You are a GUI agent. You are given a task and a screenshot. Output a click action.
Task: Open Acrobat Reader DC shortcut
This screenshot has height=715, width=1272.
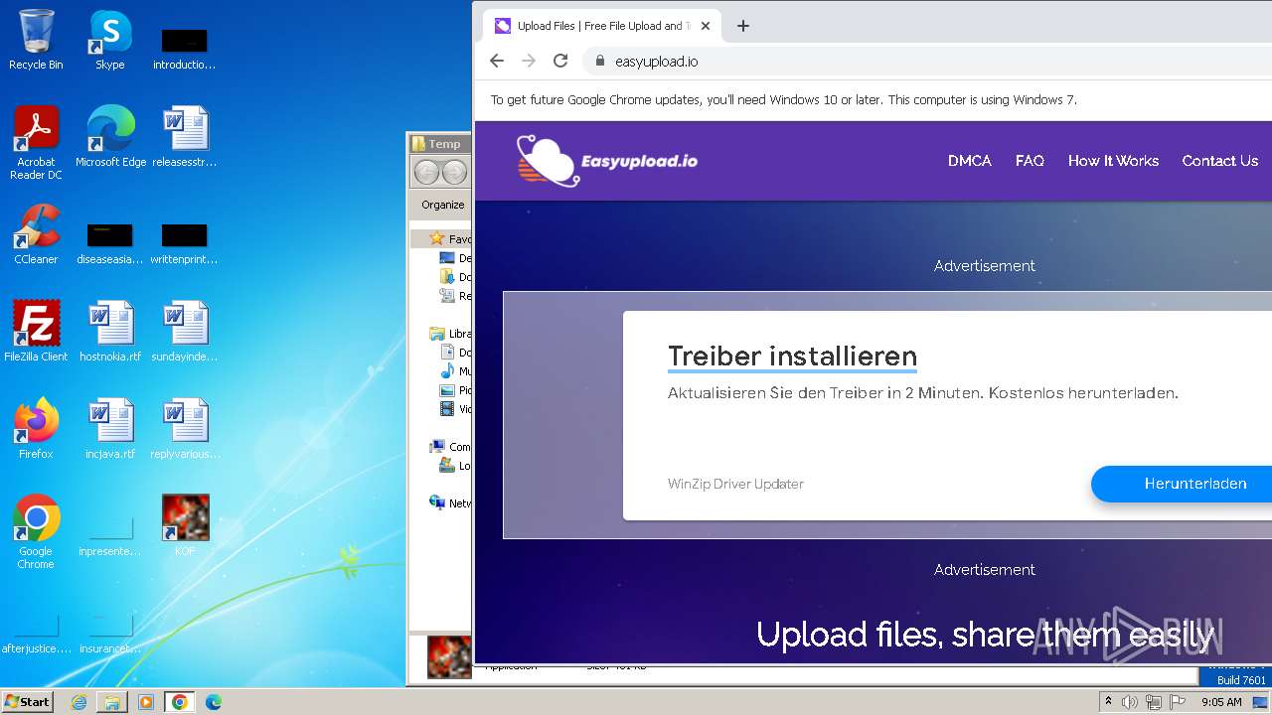(x=36, y=143)
